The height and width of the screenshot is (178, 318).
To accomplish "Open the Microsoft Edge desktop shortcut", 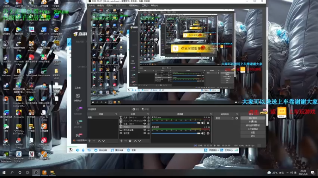I will 19,57.
